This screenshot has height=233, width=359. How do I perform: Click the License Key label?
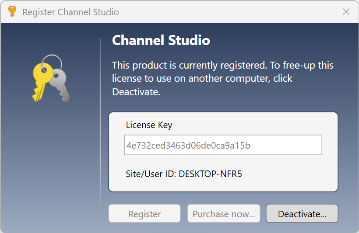149,125
